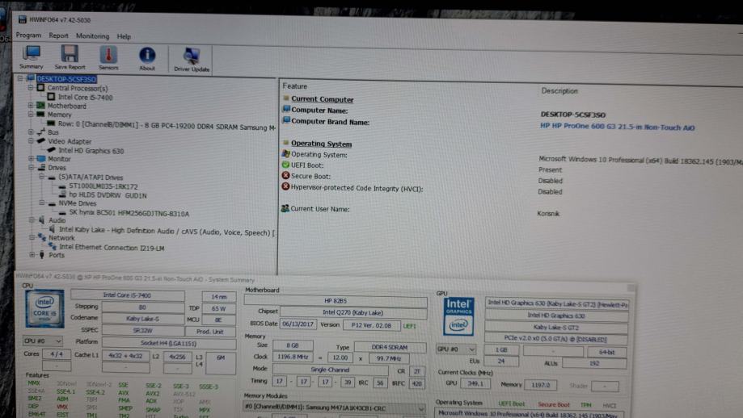Open the Summary toolbar icon

click(32, 57)
